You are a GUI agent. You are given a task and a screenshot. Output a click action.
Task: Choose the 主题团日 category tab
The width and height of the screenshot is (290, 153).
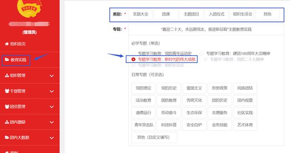(191, 14)
